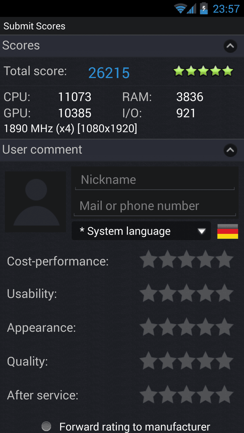Tap the green five-star score rating
Screen dimensions: 244x433
coord(203,71)
